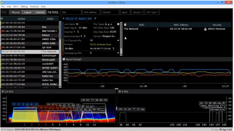Collapse the Overlapping APs section
The image size is (234, 131).
coord(118,53)
